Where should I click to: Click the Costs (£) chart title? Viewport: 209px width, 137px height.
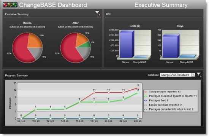(135, 26)
